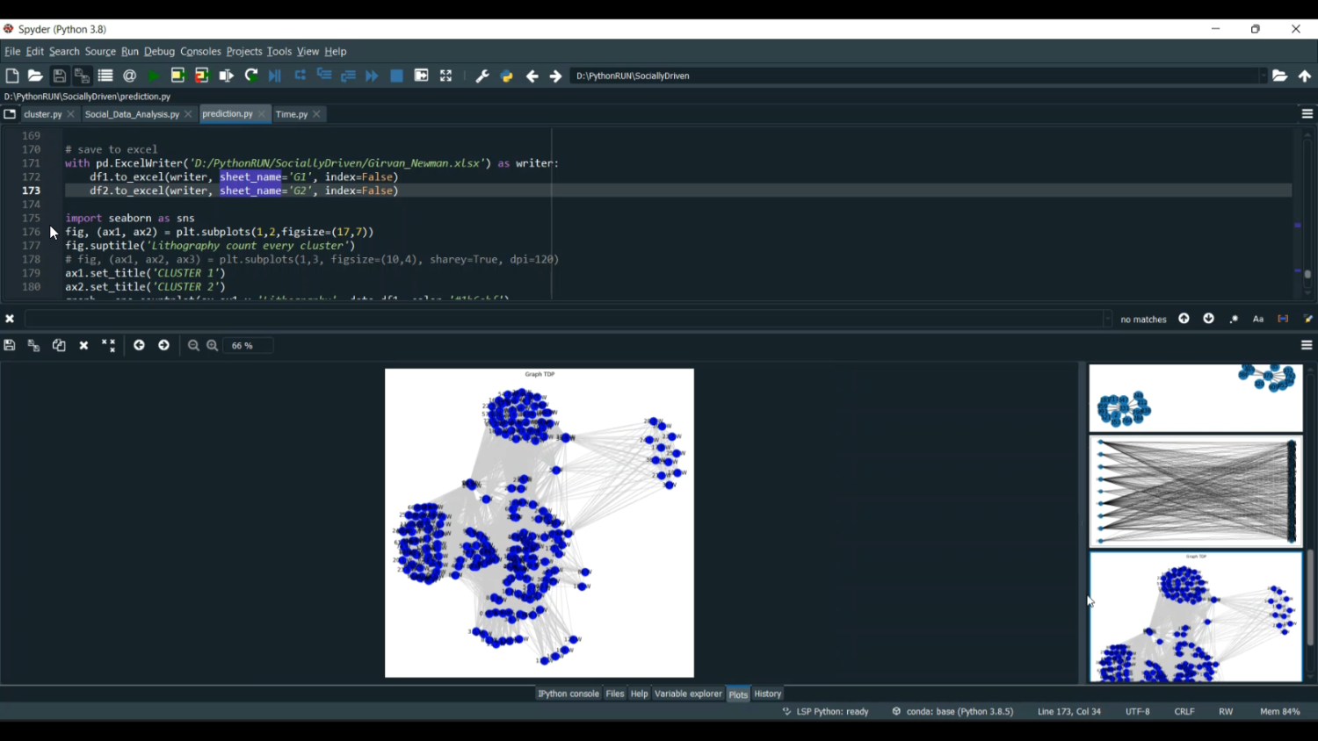Create a new file from toolbar
The height and width of the screenshot is (741, 1318).
point(12,76)
